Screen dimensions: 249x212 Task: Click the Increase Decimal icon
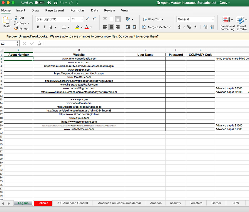(x=205, y=27)
